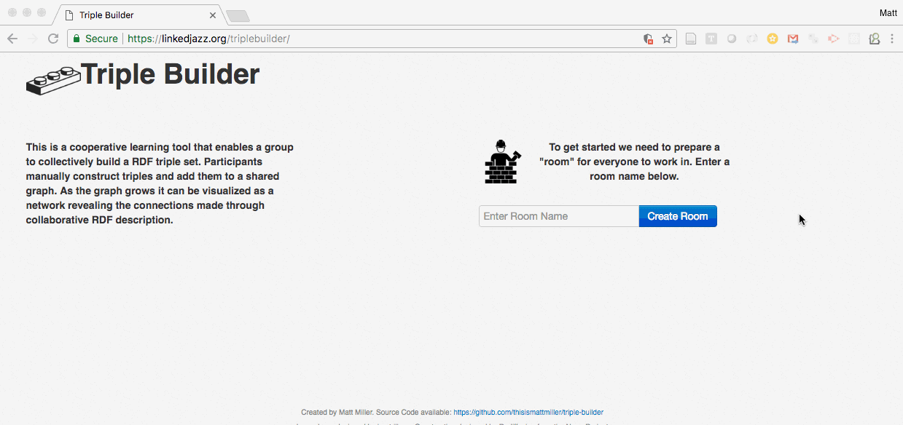Click the browser forward arrow
Viewport: 903px width, 425px height.
[x=32, y=39]
